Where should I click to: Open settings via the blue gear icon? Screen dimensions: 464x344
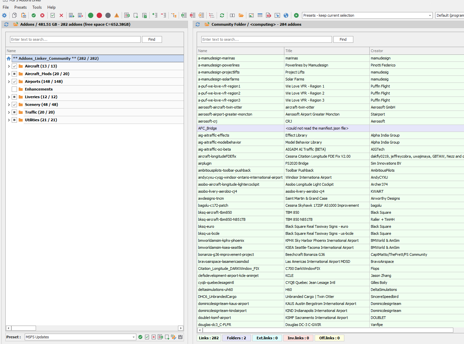(x=4, y=15)
